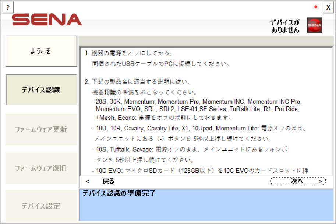Click the line about holding (-) button 5 seconds

point(183,139)
